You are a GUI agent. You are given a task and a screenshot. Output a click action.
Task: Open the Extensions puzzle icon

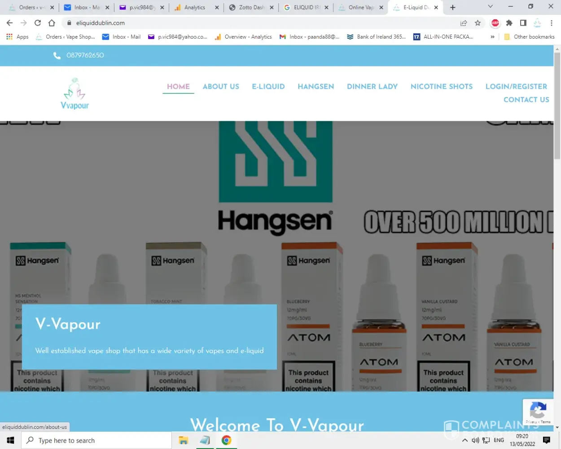pyautogui.click(x=509, y=23)
